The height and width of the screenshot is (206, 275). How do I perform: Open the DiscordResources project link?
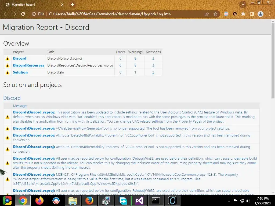click(28, 65)
